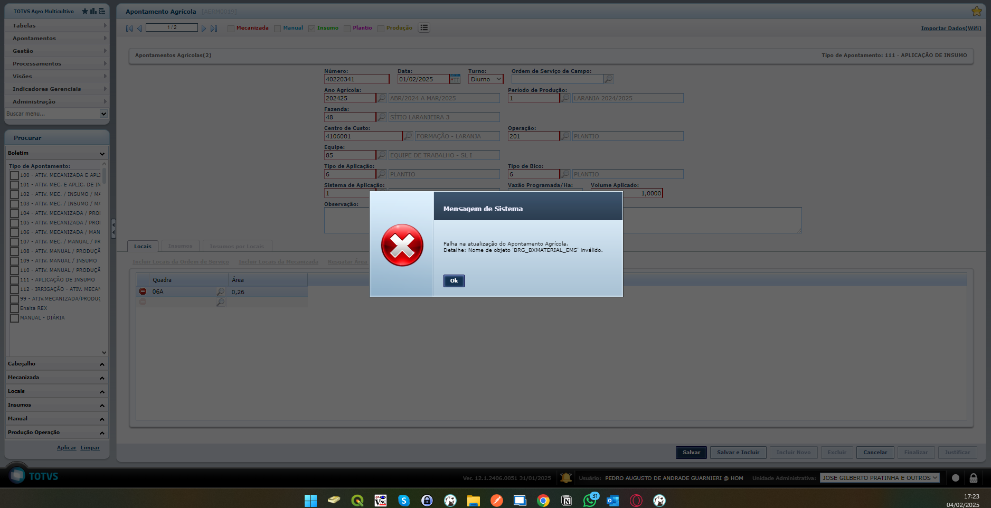Open the Buscar menu dropdown
The image size is (991, 508).
coord(103,114)
